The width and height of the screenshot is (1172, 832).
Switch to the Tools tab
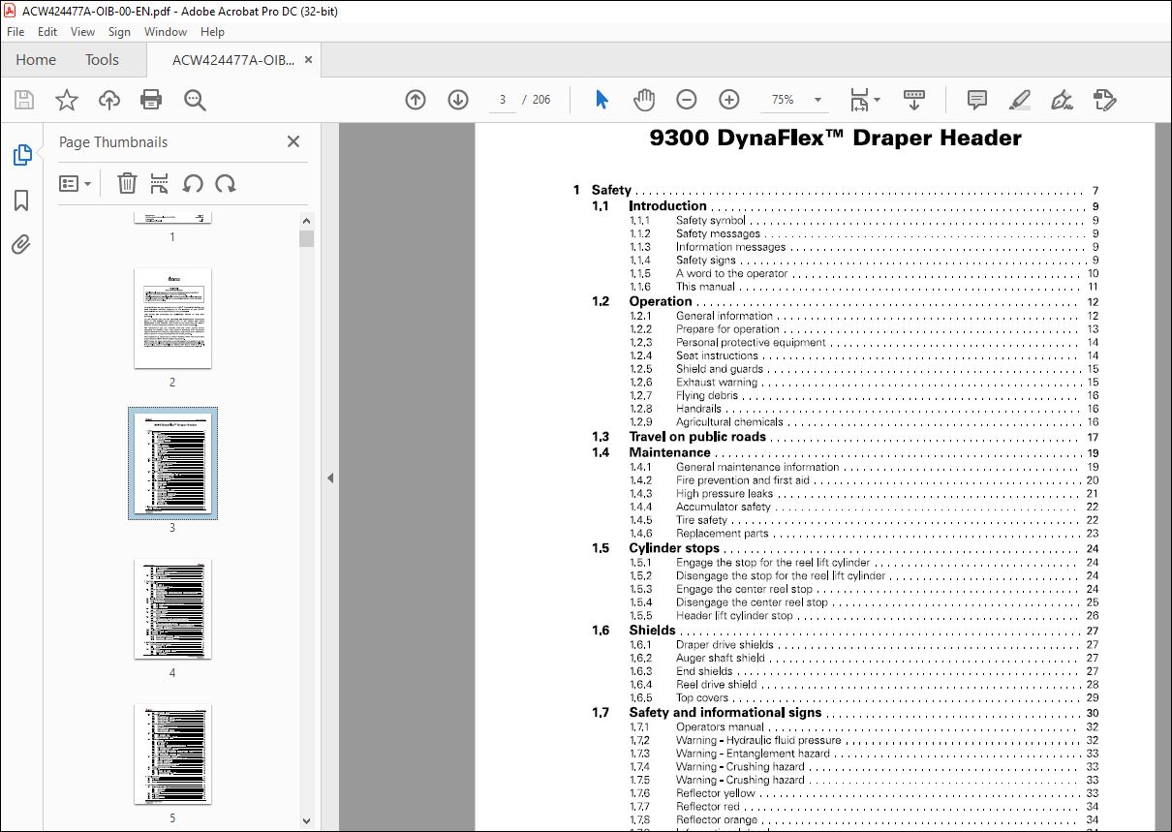point(102,60)
